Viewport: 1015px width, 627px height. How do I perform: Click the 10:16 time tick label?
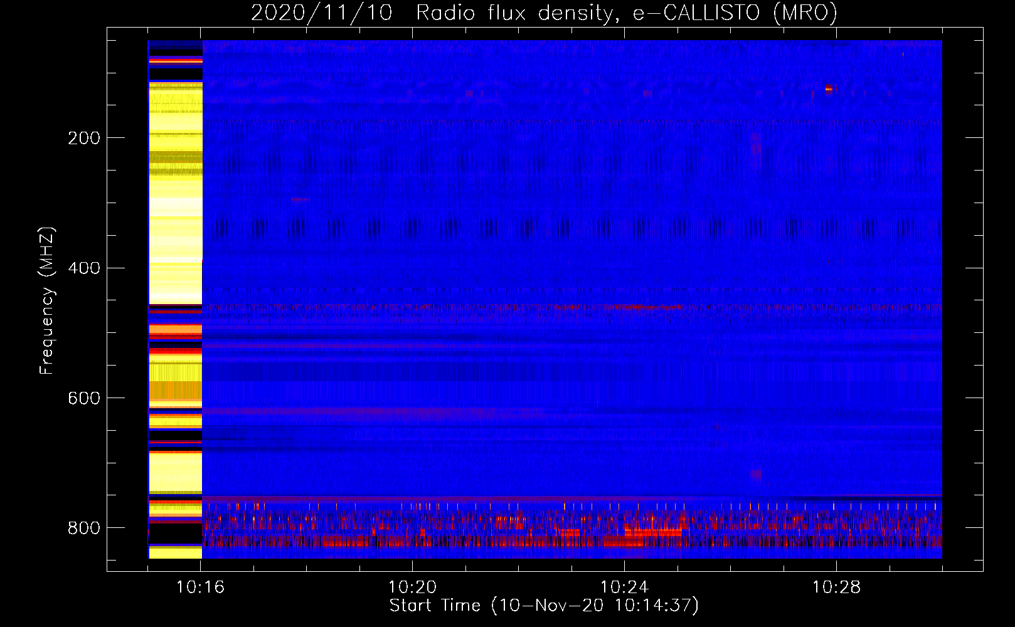[x=201, y=587]
